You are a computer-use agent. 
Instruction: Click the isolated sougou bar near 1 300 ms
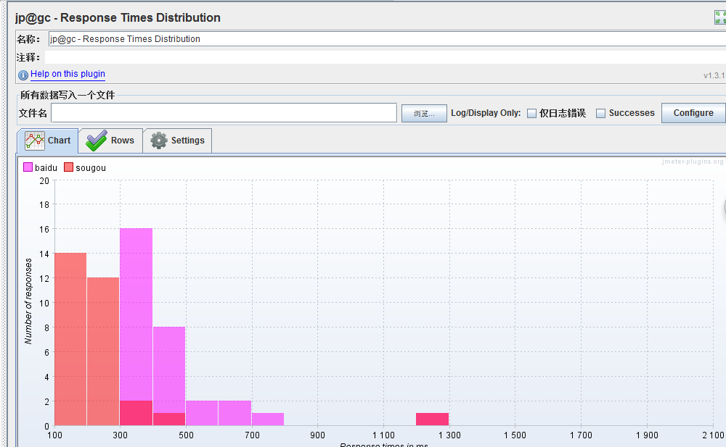[432, 419]
